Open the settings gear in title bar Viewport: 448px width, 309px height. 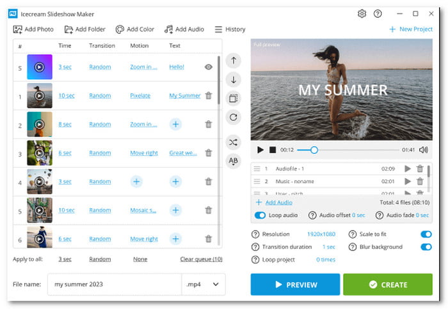[362, 13]
